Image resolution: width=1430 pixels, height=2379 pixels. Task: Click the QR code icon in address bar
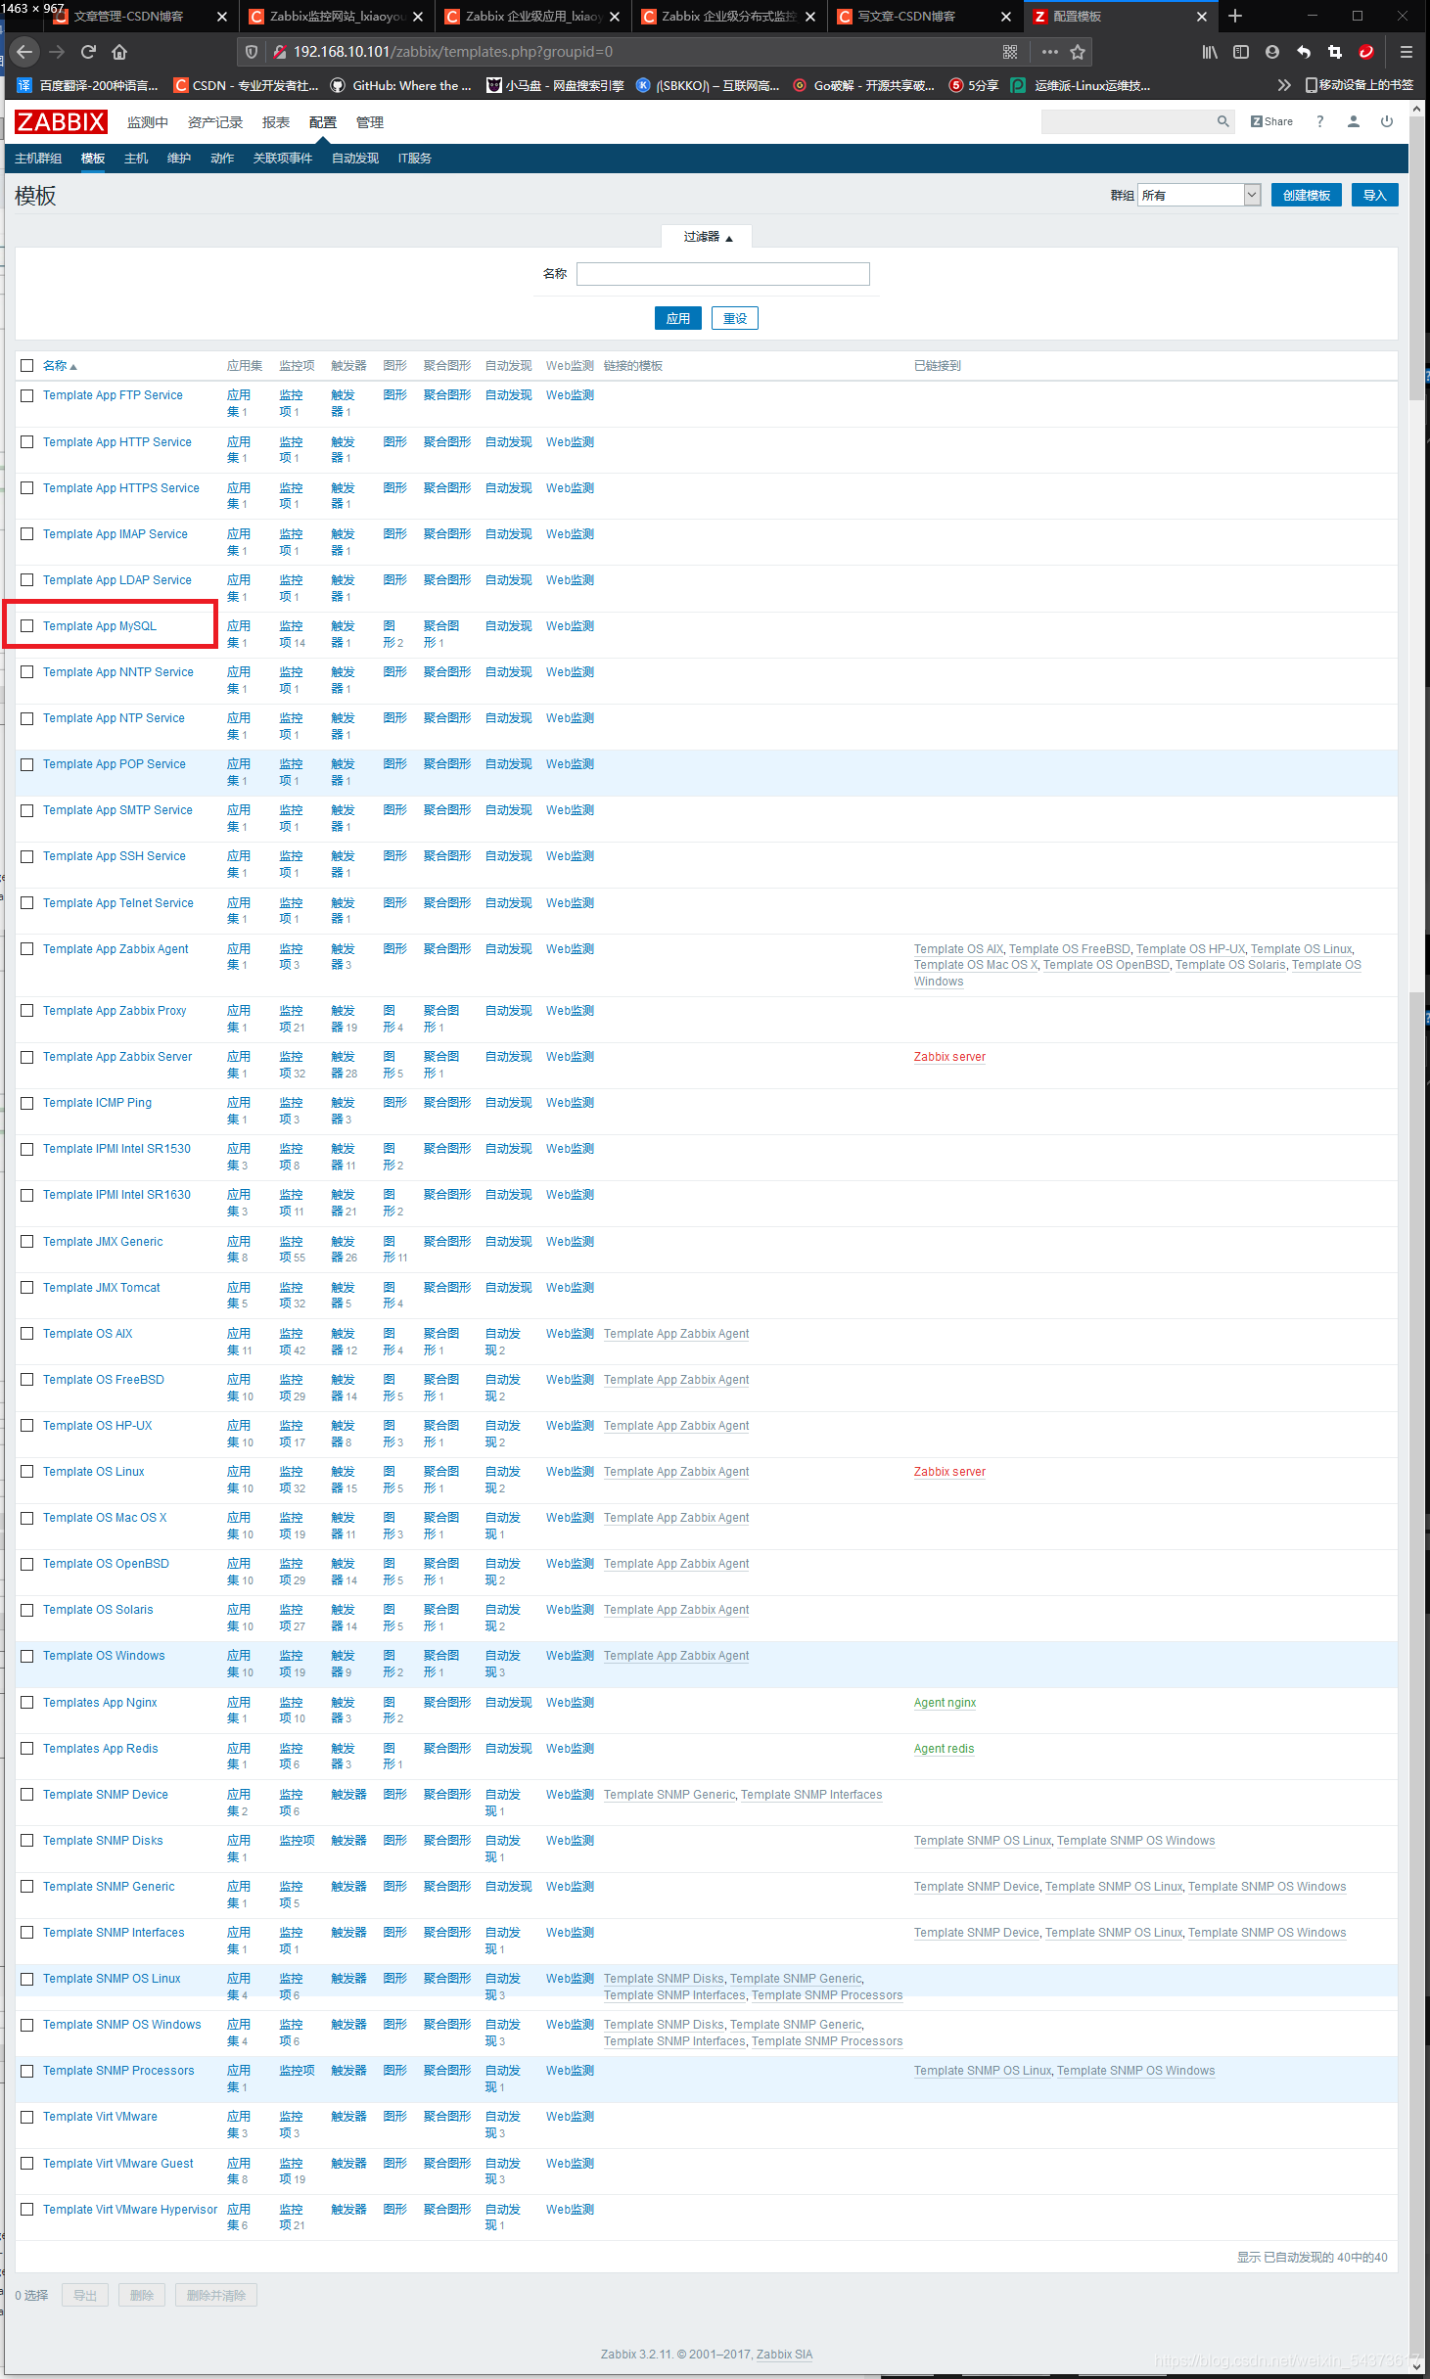1010,52
